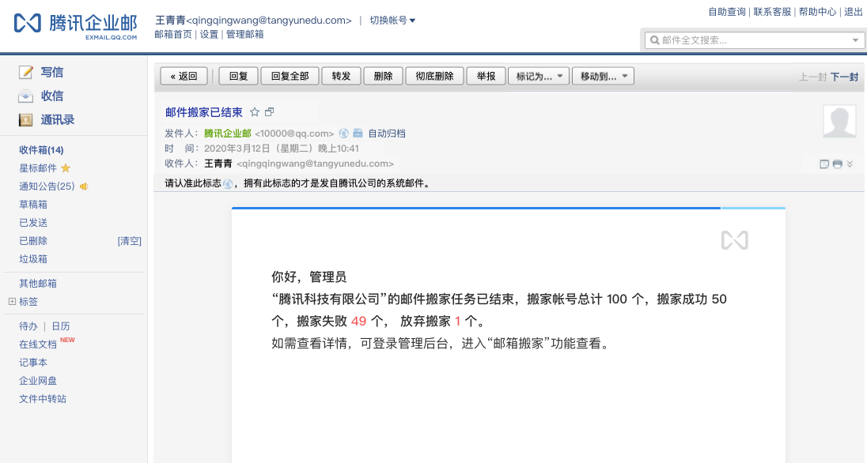Open the 星标邮件 starred folder
This screenshot has height=463, width=867.
click(x=38, y=168)
